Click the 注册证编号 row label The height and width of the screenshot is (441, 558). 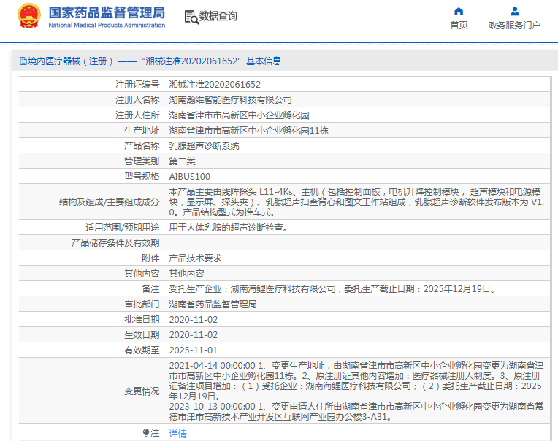(x=137, y=84)
